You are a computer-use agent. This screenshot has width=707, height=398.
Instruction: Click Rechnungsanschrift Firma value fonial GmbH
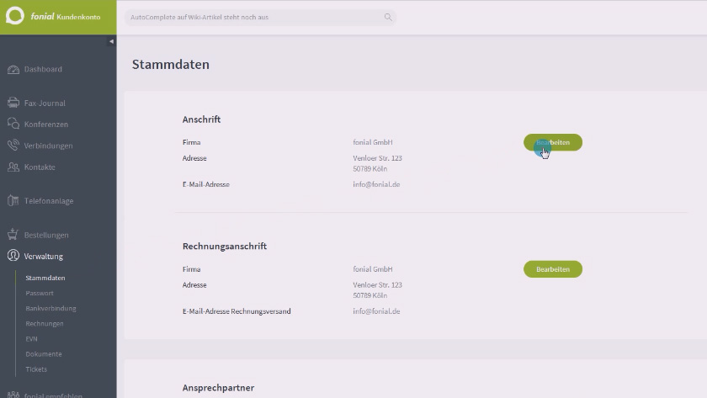372,269
